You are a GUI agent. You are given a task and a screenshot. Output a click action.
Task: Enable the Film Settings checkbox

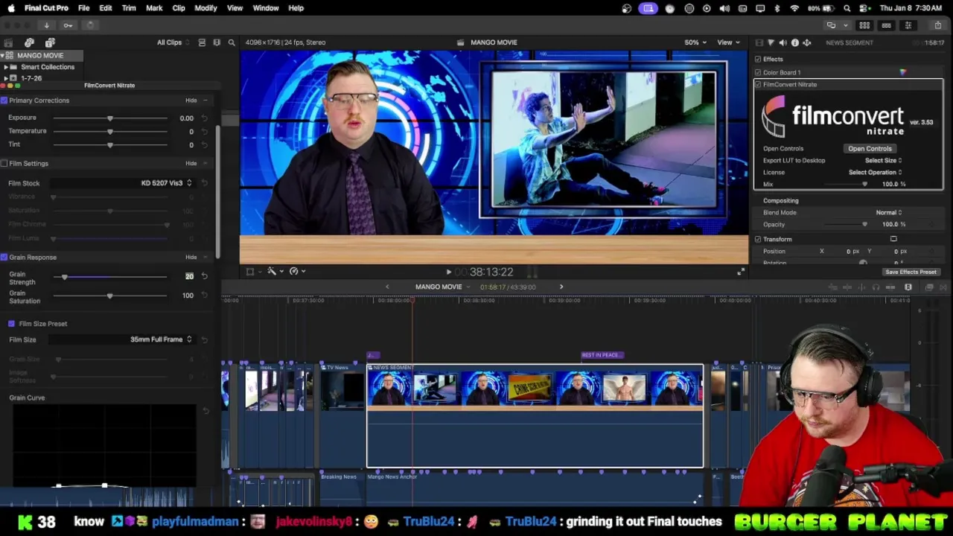coord(4,164)
